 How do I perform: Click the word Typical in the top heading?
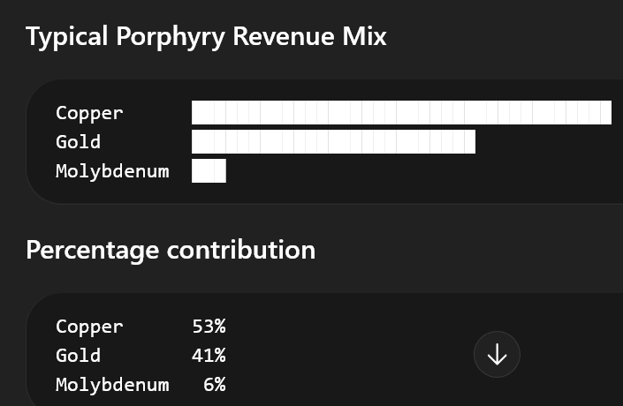65,37
